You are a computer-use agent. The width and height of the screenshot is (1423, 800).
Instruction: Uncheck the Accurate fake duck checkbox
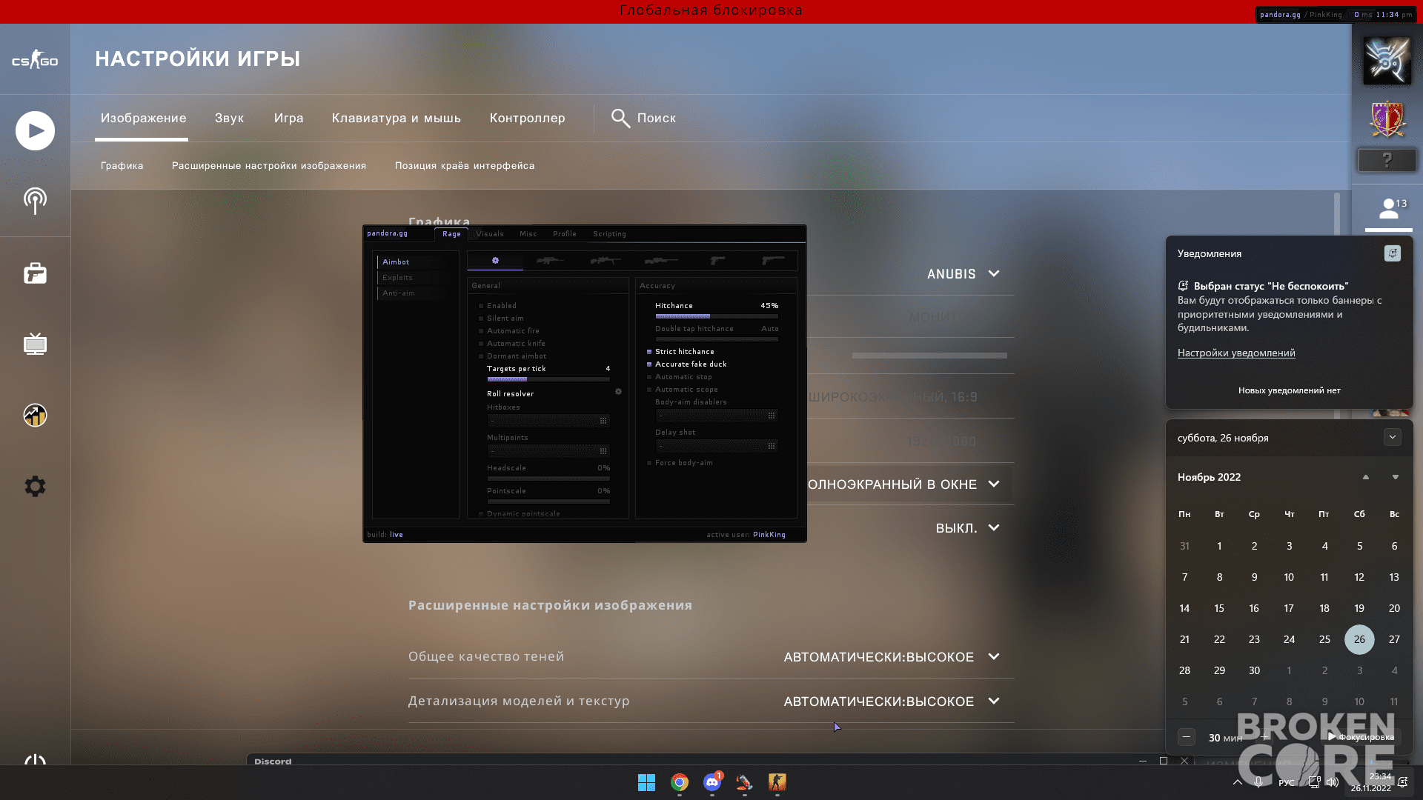pos(649,364)
